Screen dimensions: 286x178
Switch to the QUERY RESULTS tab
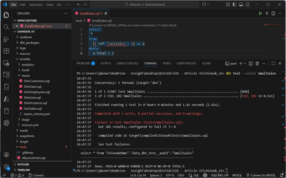[186, 64]
